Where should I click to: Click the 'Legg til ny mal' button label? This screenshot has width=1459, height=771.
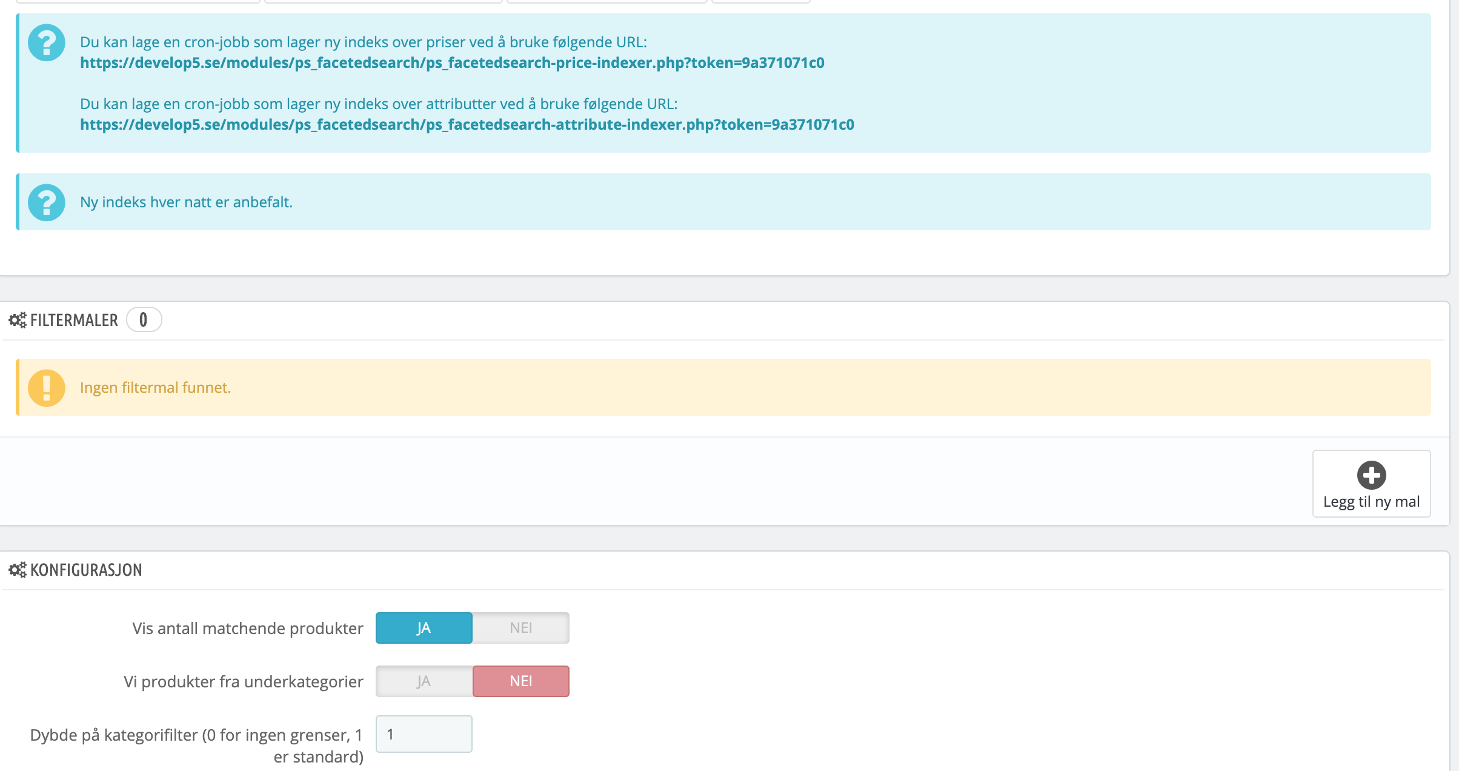1371,502
